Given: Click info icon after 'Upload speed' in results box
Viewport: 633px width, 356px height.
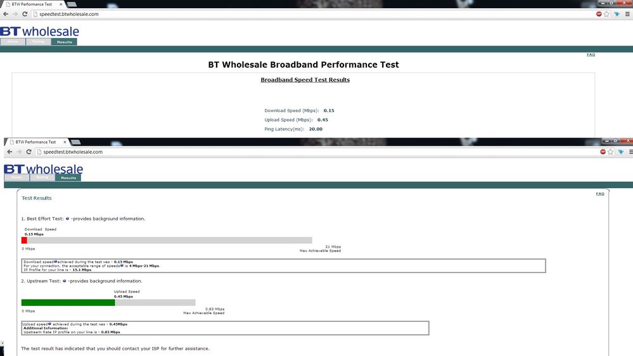Looking at the screenshot, I should pos(49,324).
